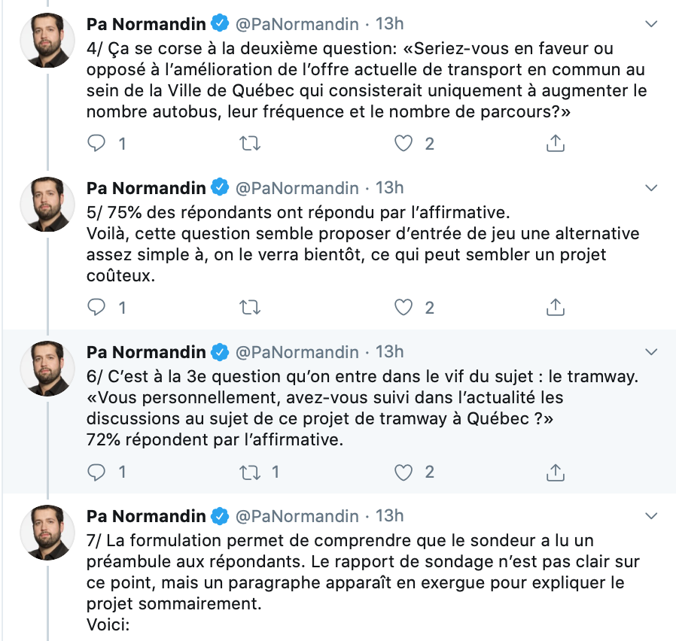Share tweet 6/ via the share icon
Image resolution: width=676 pixels, height=641 pixels.
pyautogui.click(x=556, y=472)
